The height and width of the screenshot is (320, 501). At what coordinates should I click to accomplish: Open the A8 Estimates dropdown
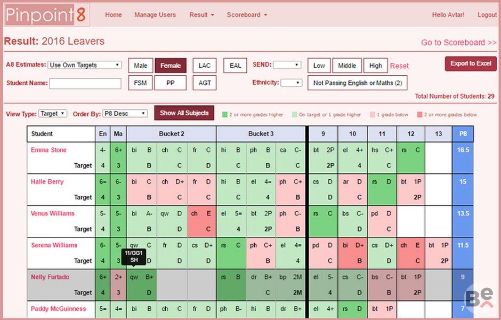coord(85,65)
